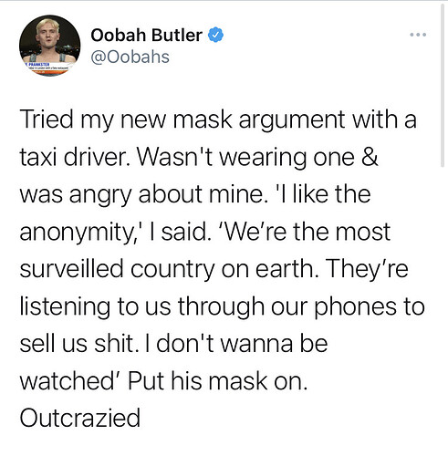Visit the @Oobahs handle profile
448x456 pixels.
point(130,57)
